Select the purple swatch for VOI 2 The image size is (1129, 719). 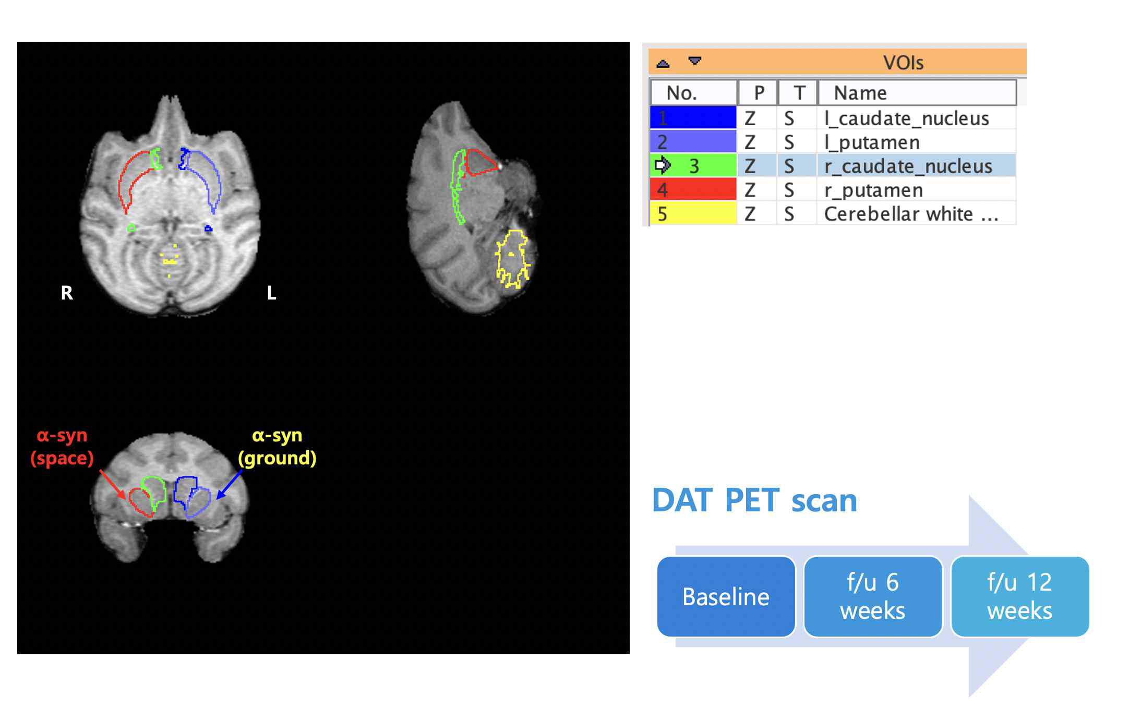[x=693, y=142]
